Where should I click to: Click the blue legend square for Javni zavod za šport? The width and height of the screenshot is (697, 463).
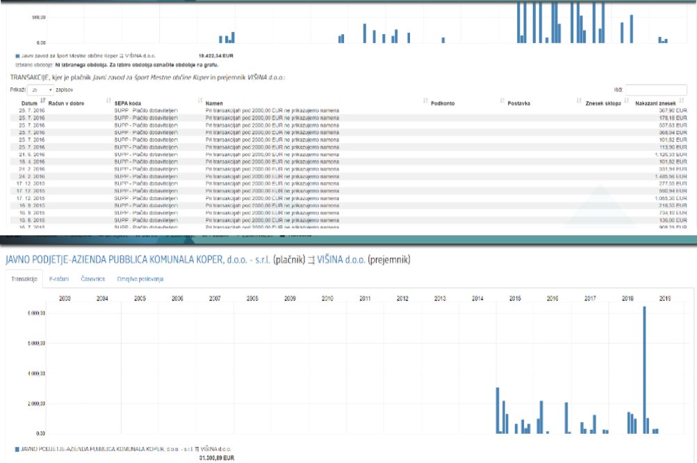tap(17, 56)
